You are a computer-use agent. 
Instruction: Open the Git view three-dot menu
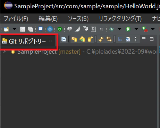136,39
